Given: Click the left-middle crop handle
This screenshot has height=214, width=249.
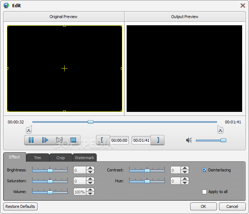Looking at the screenshot, I should tap(8, 69).
